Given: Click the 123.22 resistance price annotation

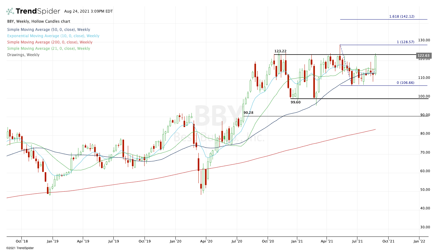Looking at the screenshot, I should pyautogui.click(x=280, y=51).
